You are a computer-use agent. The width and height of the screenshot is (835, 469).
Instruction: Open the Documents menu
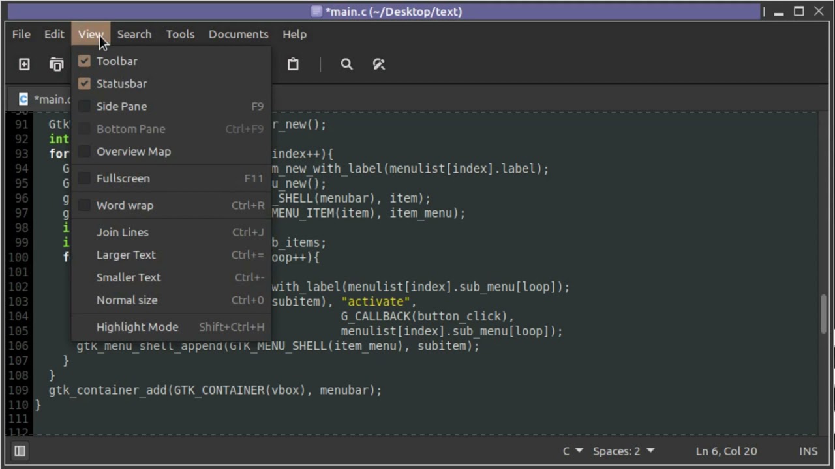(238, 34)
